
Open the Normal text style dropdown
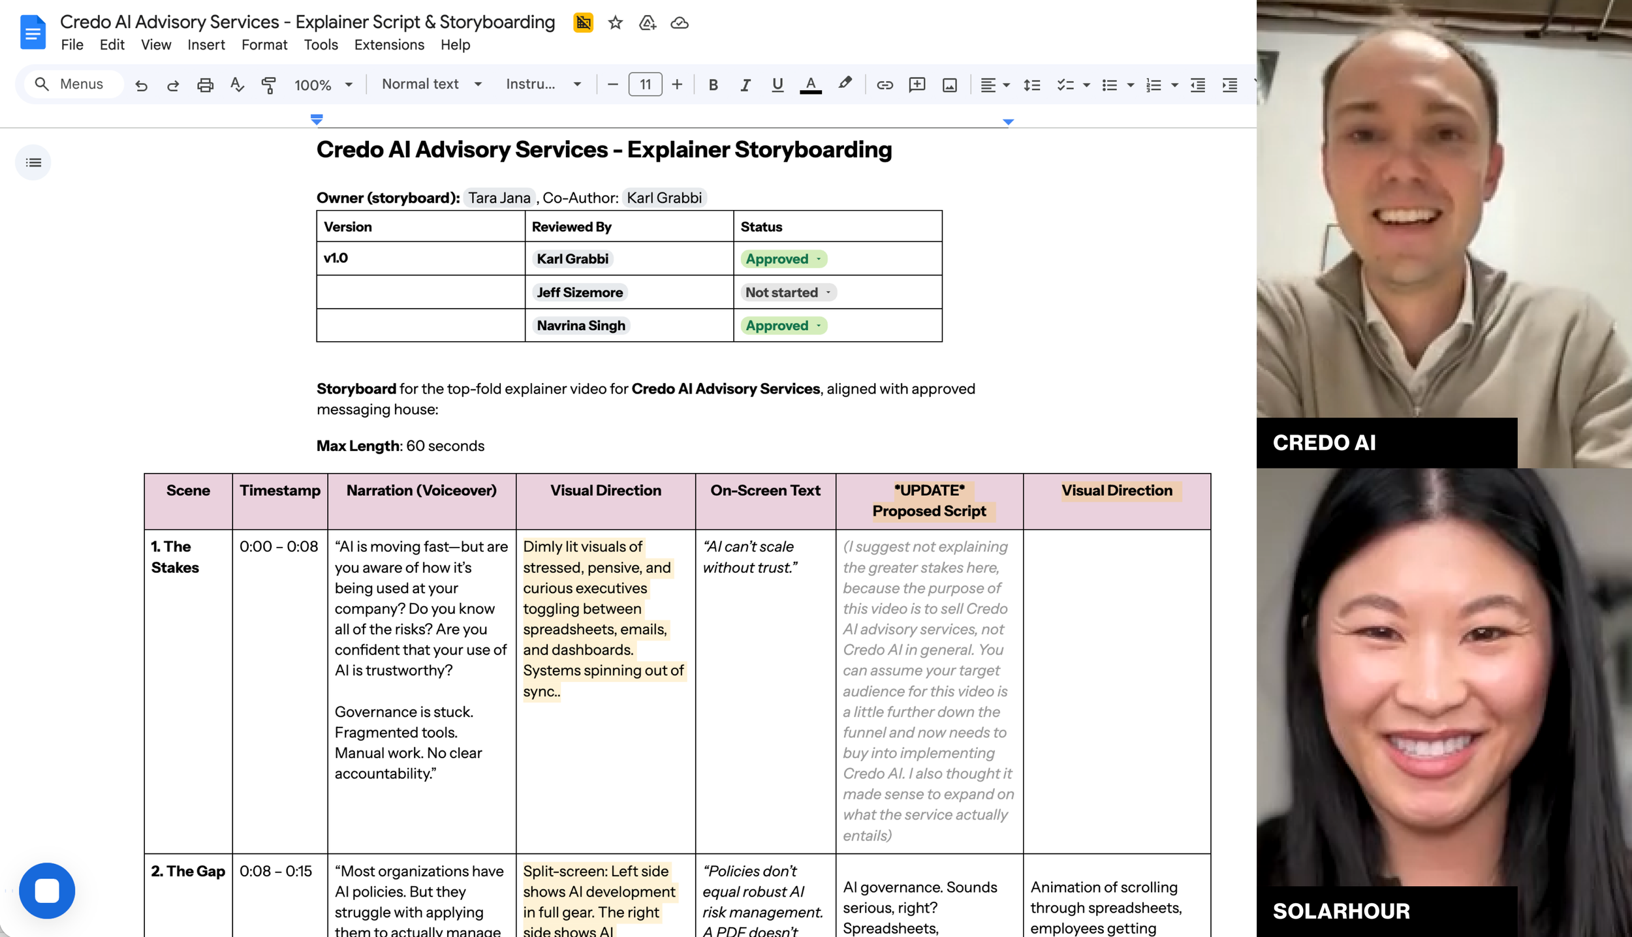pos(432,84)
